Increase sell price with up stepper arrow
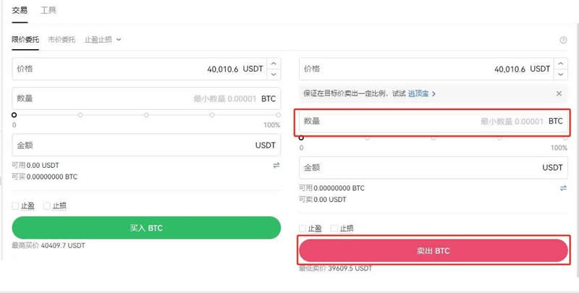Viewport: 579px width, 293px height. [561, 64]
